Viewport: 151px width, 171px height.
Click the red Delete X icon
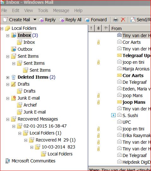coord(123,20)
